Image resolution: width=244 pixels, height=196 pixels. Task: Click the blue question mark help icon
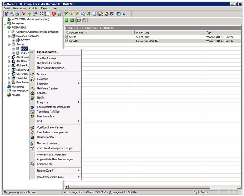tap(124, 14)
